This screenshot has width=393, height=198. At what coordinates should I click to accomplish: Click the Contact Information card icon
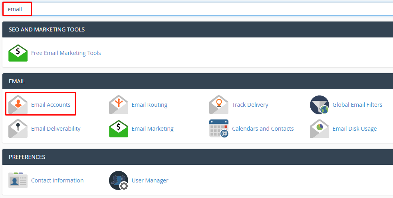tap(18, 180)
